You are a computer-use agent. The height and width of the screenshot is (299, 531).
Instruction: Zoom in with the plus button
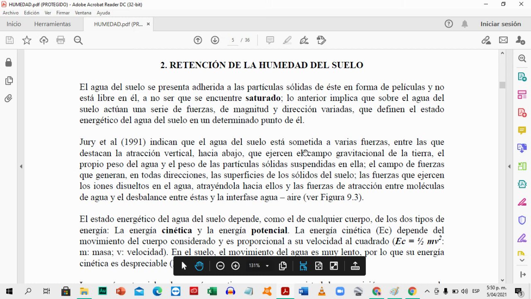pos(236,266)
